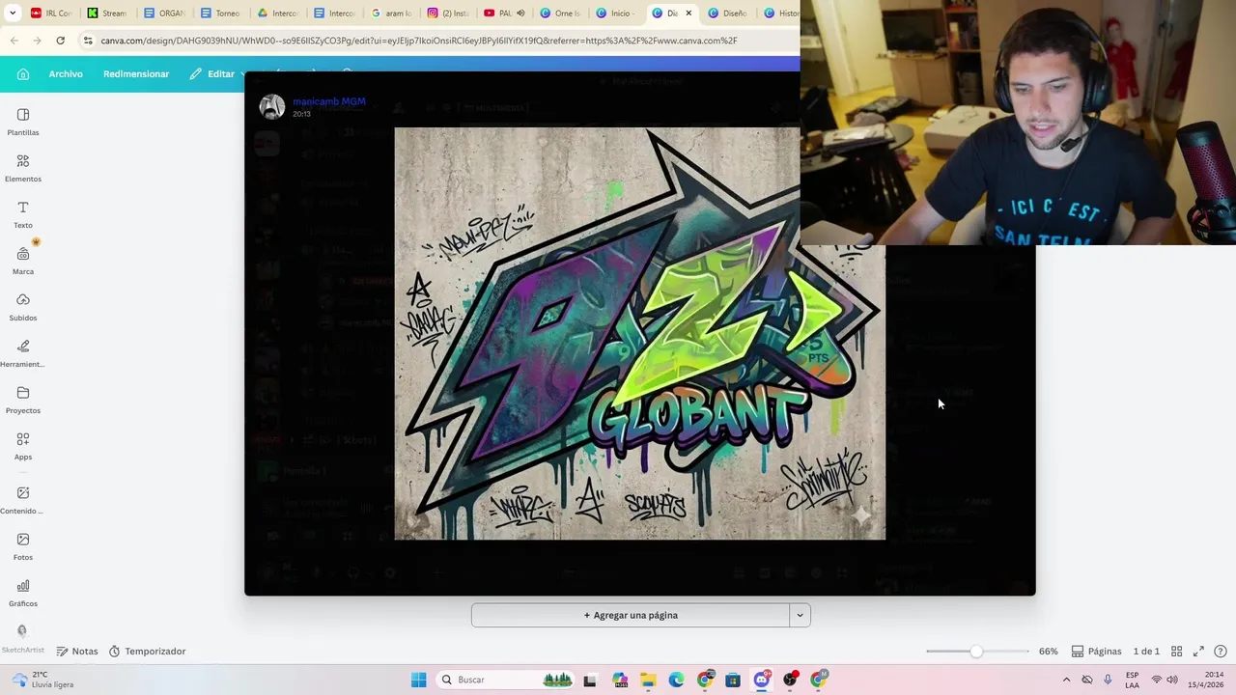This screenshot has height=695, width=1236.
Task: Open the SketchArtist app in sidebar
Action: point(22,639)
